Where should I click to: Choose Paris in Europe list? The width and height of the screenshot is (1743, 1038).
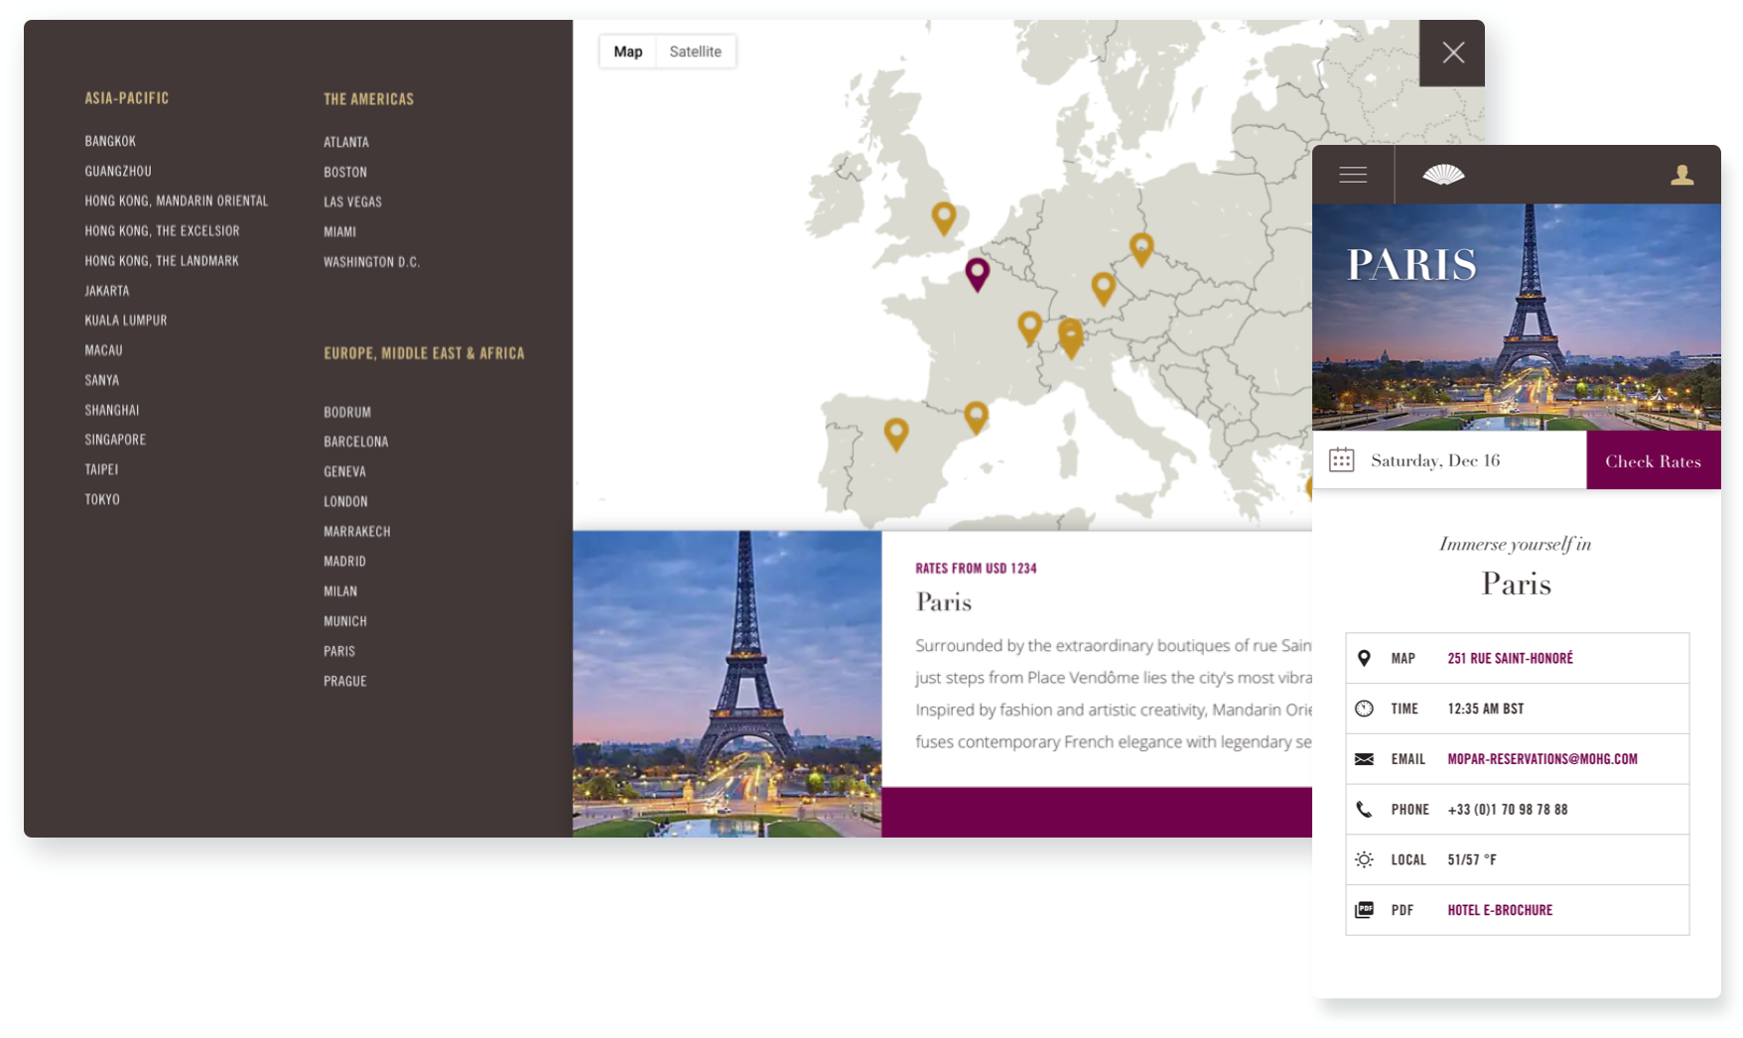click(x=339, y=651)
